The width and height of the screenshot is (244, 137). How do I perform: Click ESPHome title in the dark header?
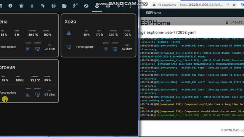coord(154,13)
